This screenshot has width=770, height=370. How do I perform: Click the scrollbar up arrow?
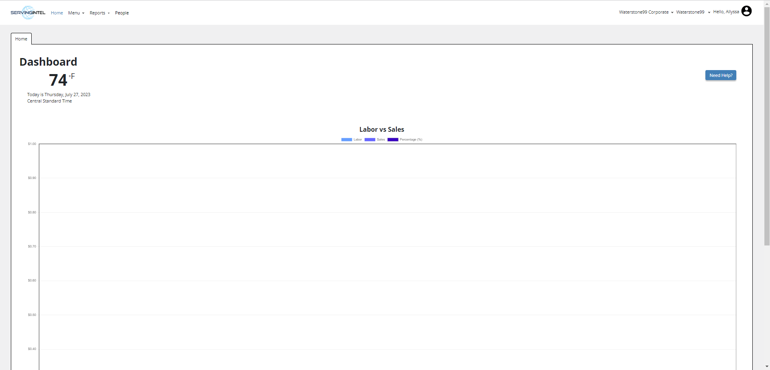[x=767, y=3]
